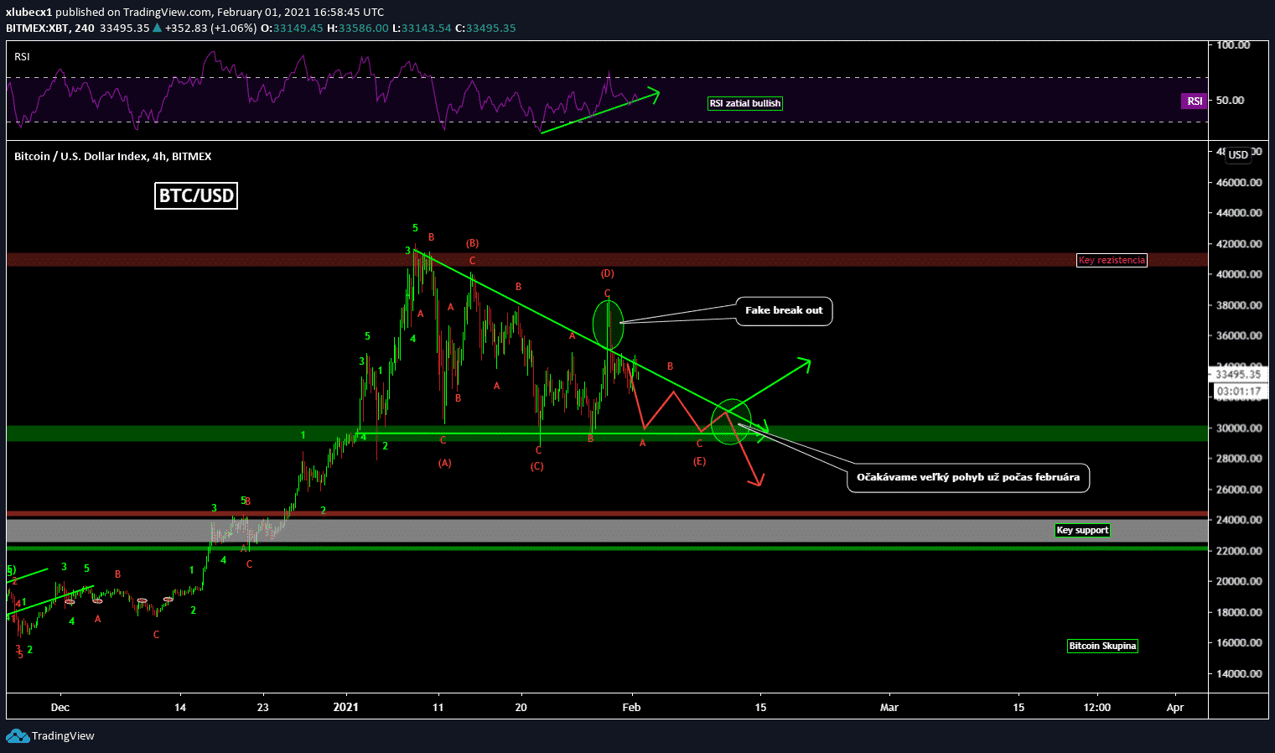Click the gray key support zone band
This screenshot has width=1275, height=753.
(587, 530)
